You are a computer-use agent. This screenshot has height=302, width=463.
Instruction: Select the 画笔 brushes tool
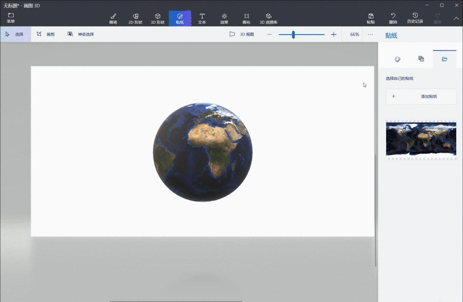pos(113,18)
